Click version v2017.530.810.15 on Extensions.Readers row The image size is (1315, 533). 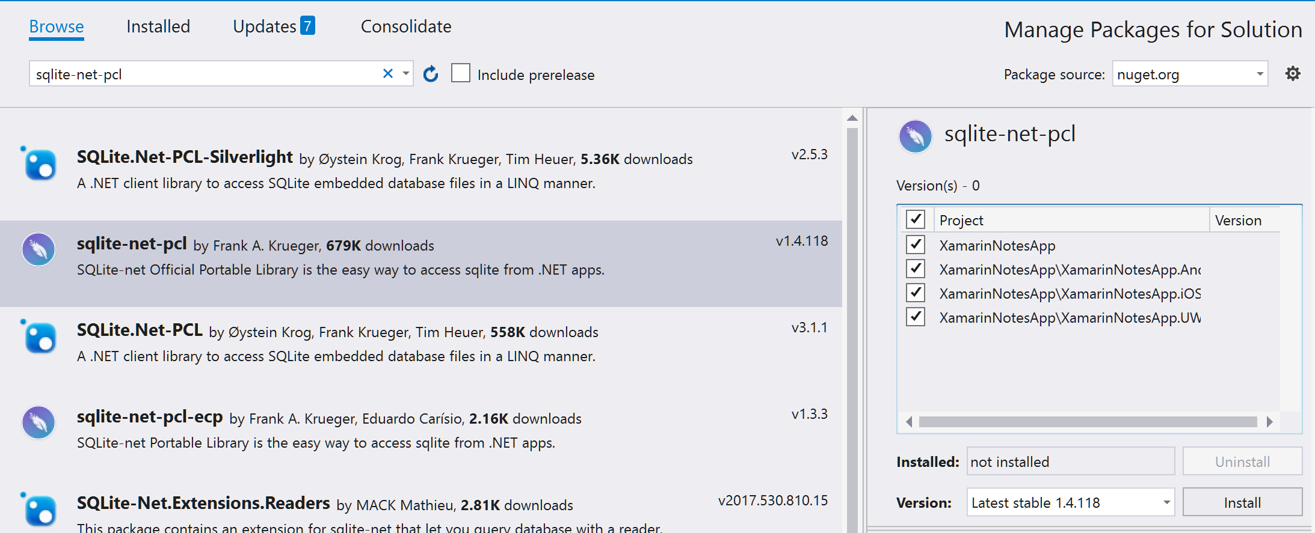tap(773, 501)
